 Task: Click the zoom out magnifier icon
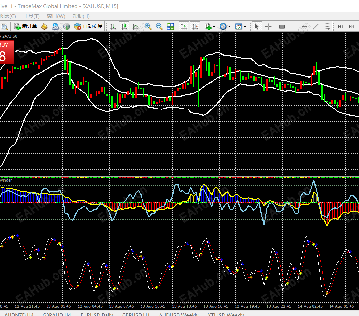[159, 27]
